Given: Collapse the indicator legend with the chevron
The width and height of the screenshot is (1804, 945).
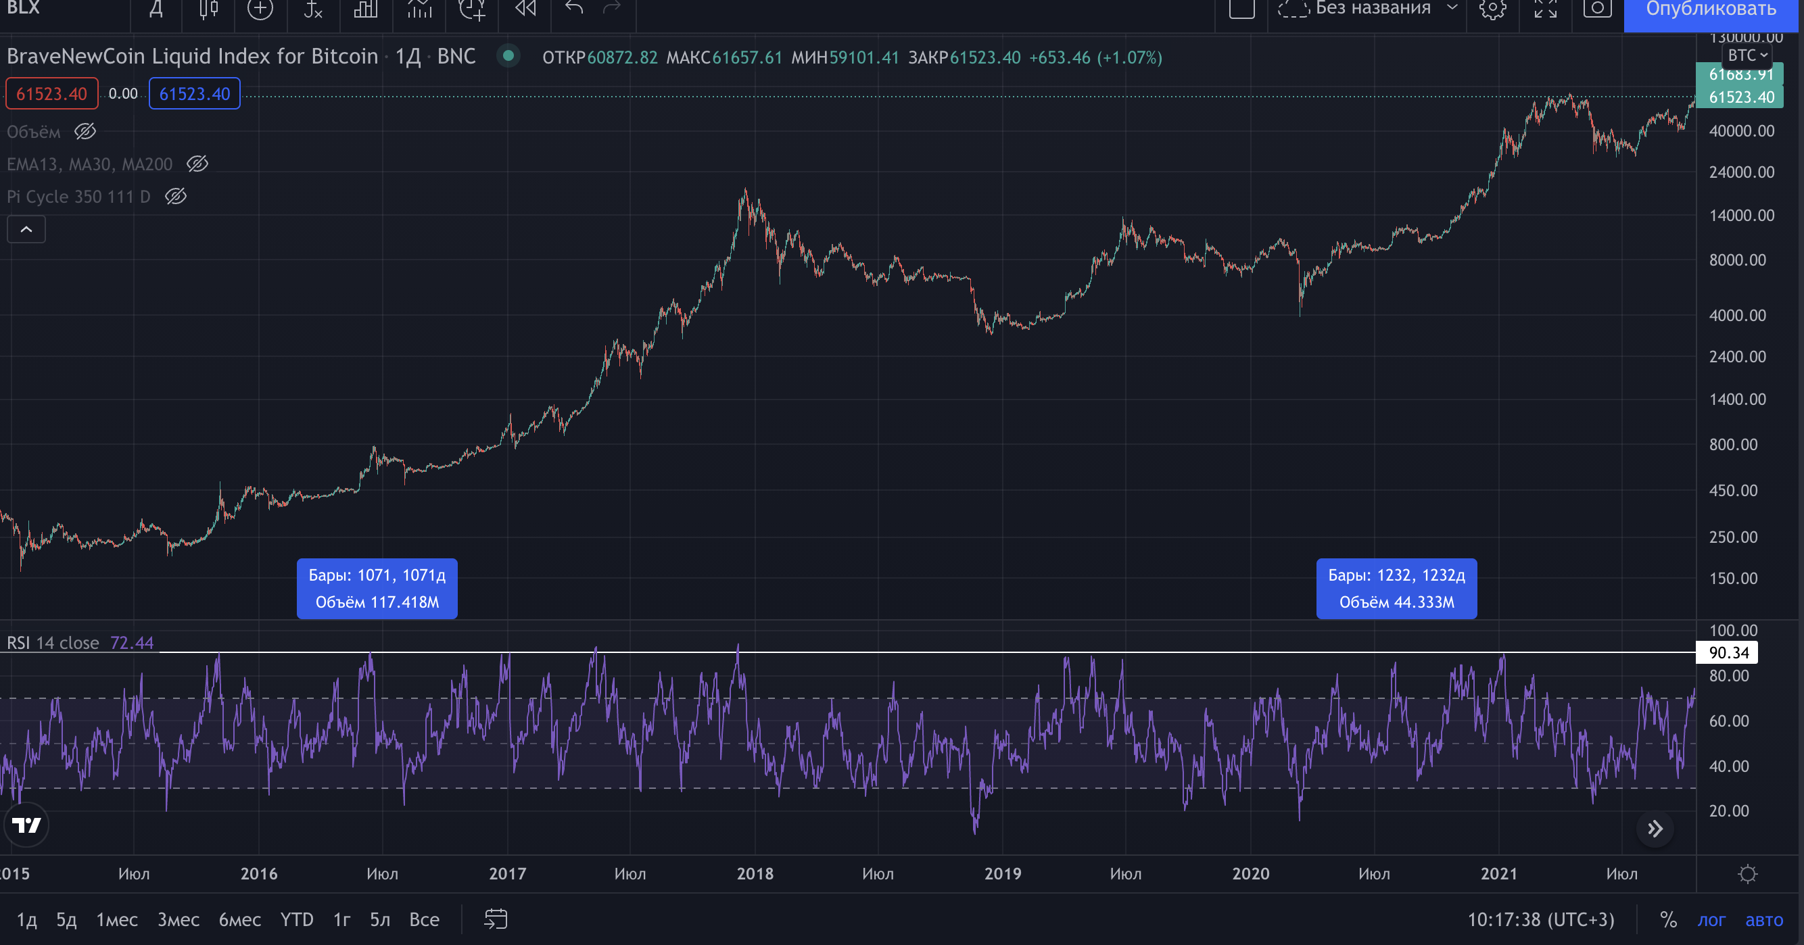Looking at the screenshot, I should [26, 230].
